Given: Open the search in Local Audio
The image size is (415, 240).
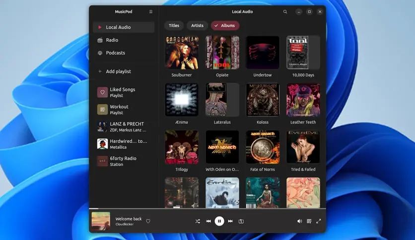Looking at the screenshot, I should point(285,11).
